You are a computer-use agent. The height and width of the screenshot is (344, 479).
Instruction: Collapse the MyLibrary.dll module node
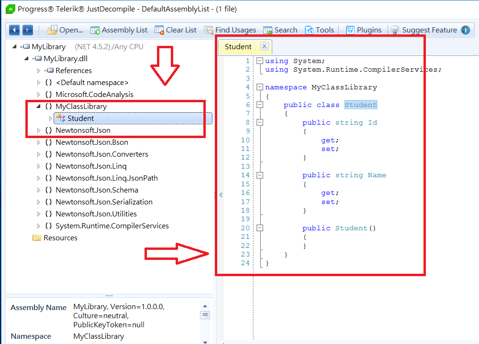(x=26, y=59)
